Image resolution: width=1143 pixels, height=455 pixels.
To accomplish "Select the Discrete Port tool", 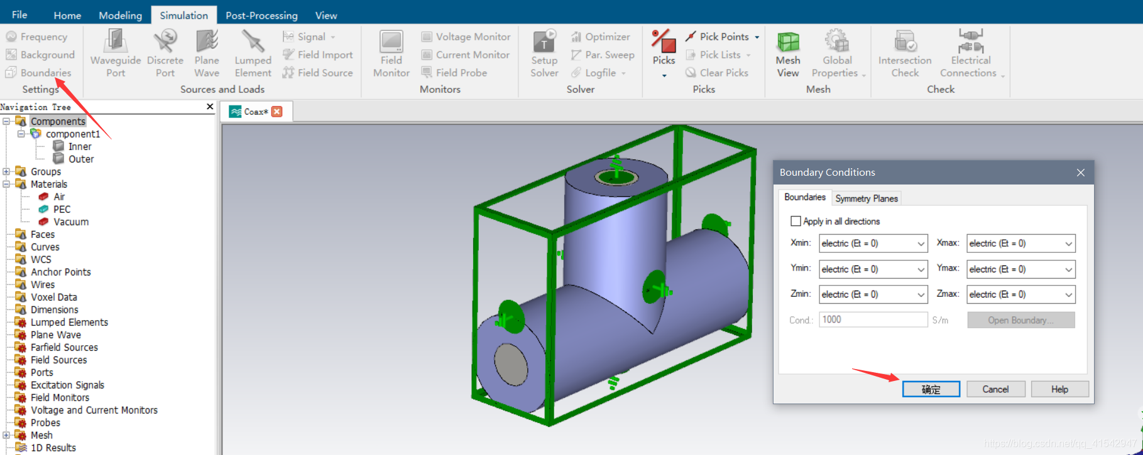I will coord(165,54).
